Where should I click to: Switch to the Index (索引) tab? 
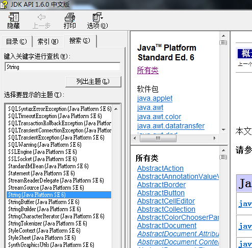pyautogui.click(x=48, y=41)
